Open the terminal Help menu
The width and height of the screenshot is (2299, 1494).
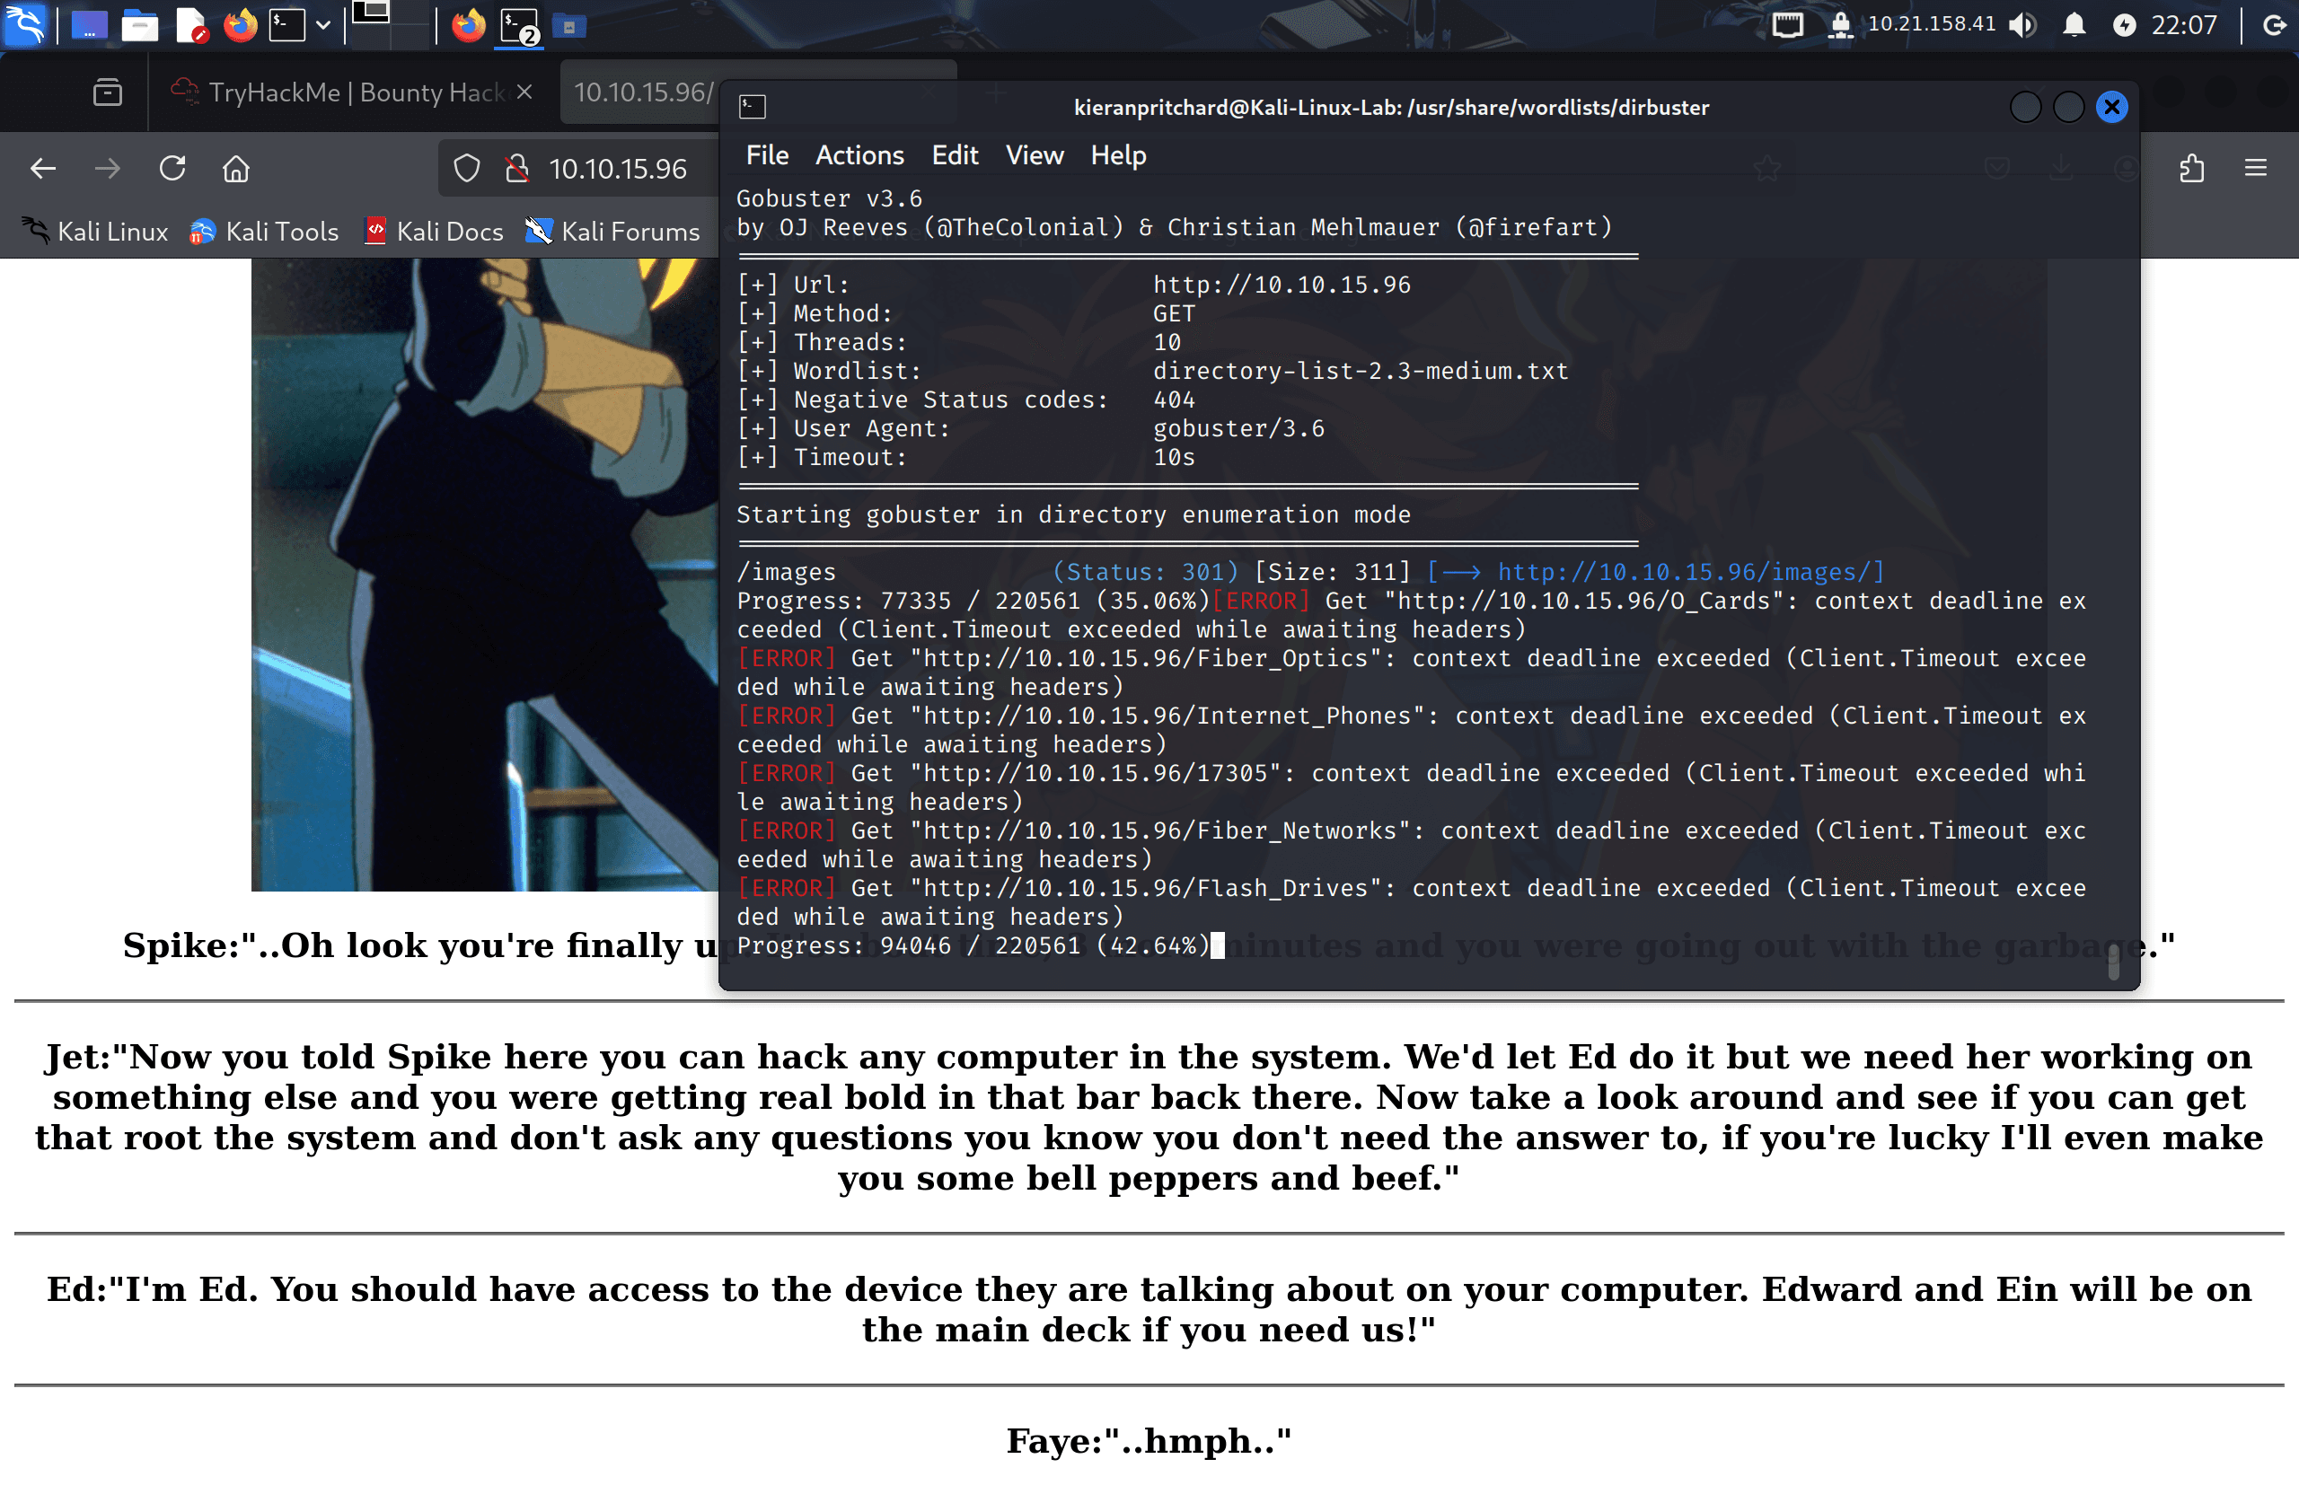pos(1119,155)
